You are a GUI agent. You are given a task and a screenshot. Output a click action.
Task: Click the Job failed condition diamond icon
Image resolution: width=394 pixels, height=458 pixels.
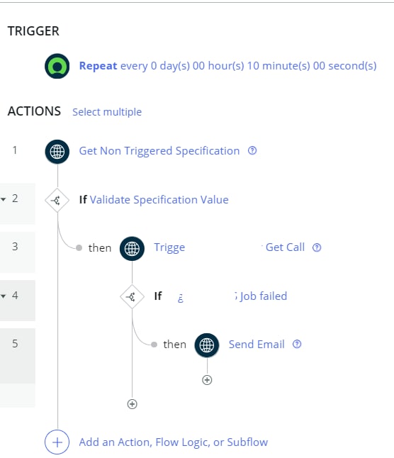tap(132, 297)
